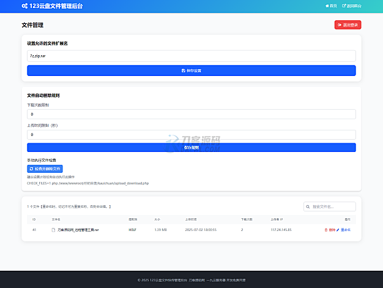Click the blue 保存规则 button

tap(191, 147)
